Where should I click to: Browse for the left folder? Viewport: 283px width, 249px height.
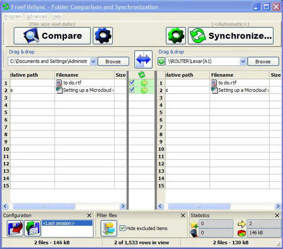coord(113,61)
